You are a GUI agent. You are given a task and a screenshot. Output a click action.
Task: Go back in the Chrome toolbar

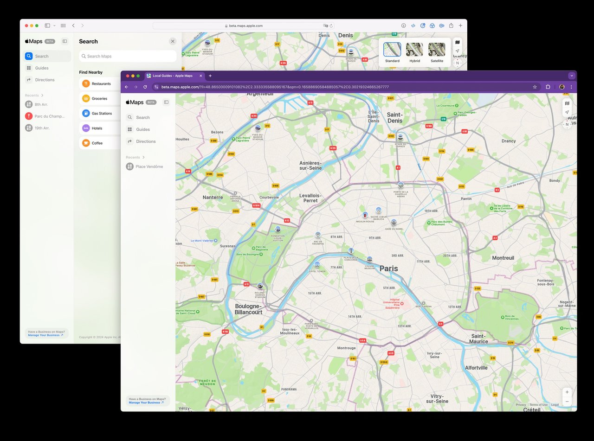point(126,87)
